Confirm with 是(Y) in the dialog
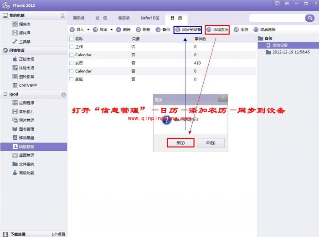This screenshot has width=319, height=237. [180, 143]
